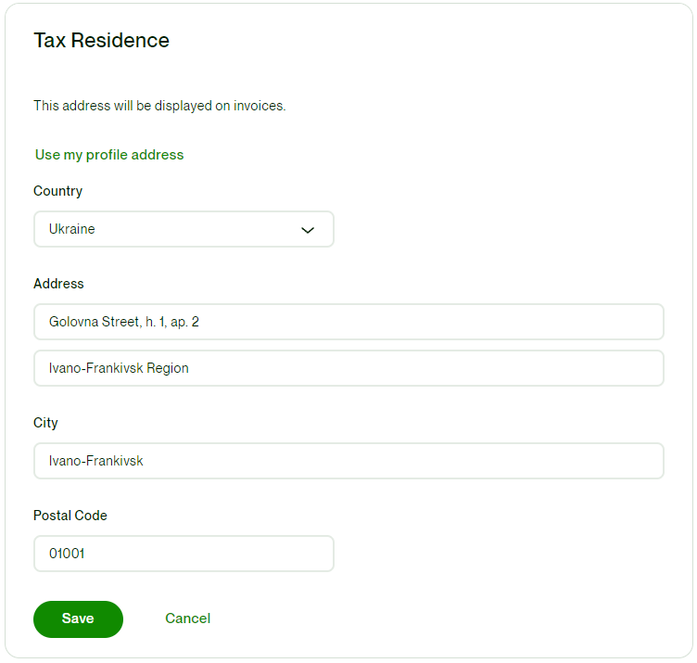
Task: Click the invoices address description text
Action: pos(159,106)
